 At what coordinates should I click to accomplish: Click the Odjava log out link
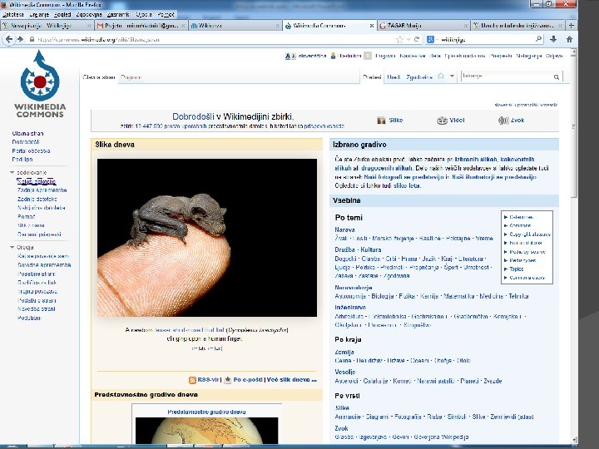[554, 56]
